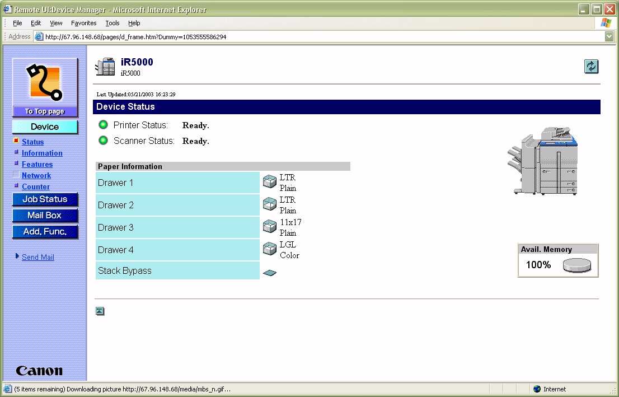Click the iR5000 copier icon beside title
The width and height of the screenshot is (619, 397).
[105, 67]
